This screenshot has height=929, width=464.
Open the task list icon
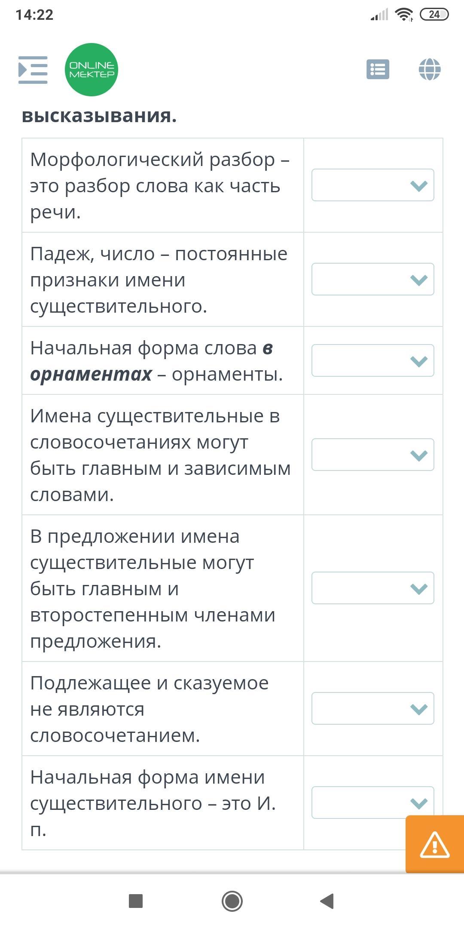(378, 69)
